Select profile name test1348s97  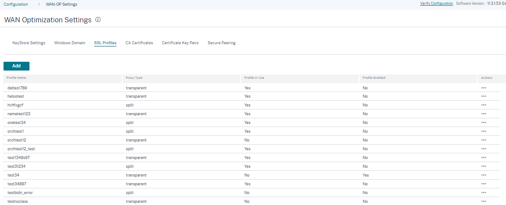pyautogui.click(x=19, y=157)
